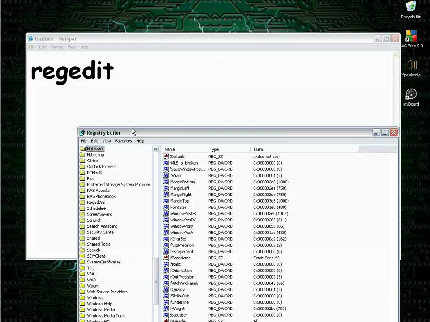The width and height of the screenshot is (430, 322).
Task: Open the File menu in Notepad
Action: pos(32,47)
